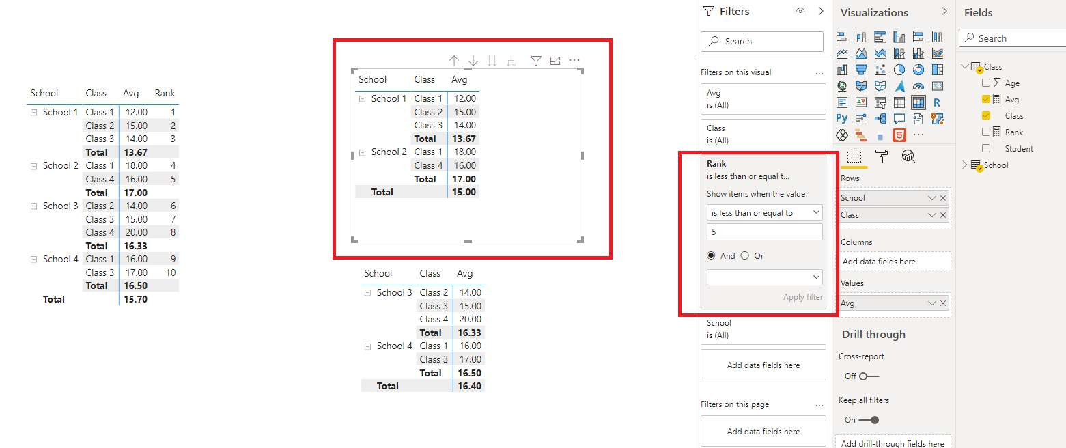The height and width of the screenshot is (448, 1066).
Task: Uncheck the Class field checkbox
Action: pyautogui.click(x=985, y=115)
